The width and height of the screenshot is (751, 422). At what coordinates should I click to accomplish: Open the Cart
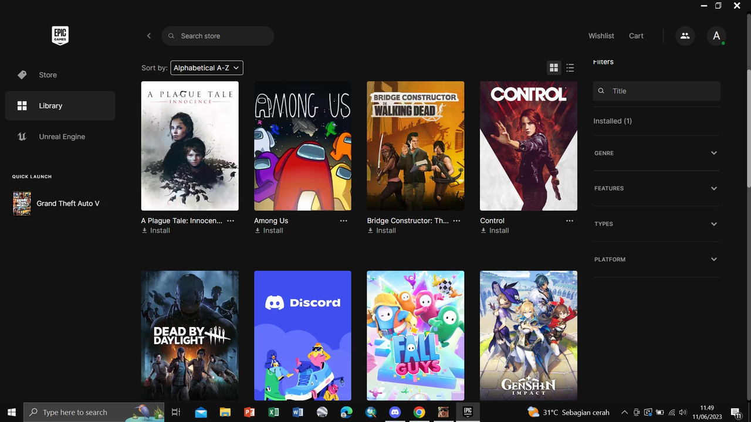pos(636,36)
